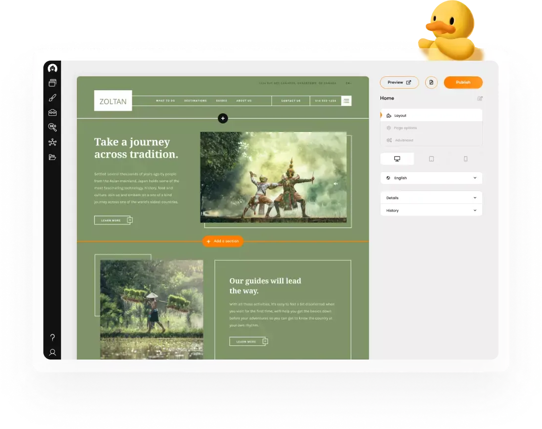
Task: Open site Preview in a new window
Action: click(x=399, y=82)
